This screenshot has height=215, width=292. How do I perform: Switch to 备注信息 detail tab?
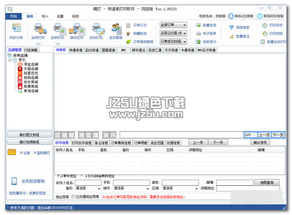[x=101, y=143]
